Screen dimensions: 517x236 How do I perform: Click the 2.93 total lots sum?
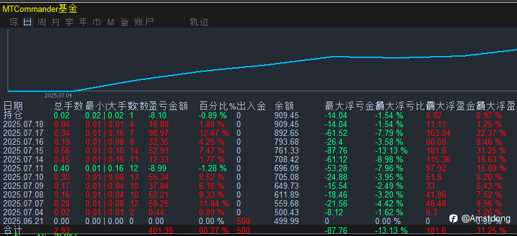click(x=61, y=230)
